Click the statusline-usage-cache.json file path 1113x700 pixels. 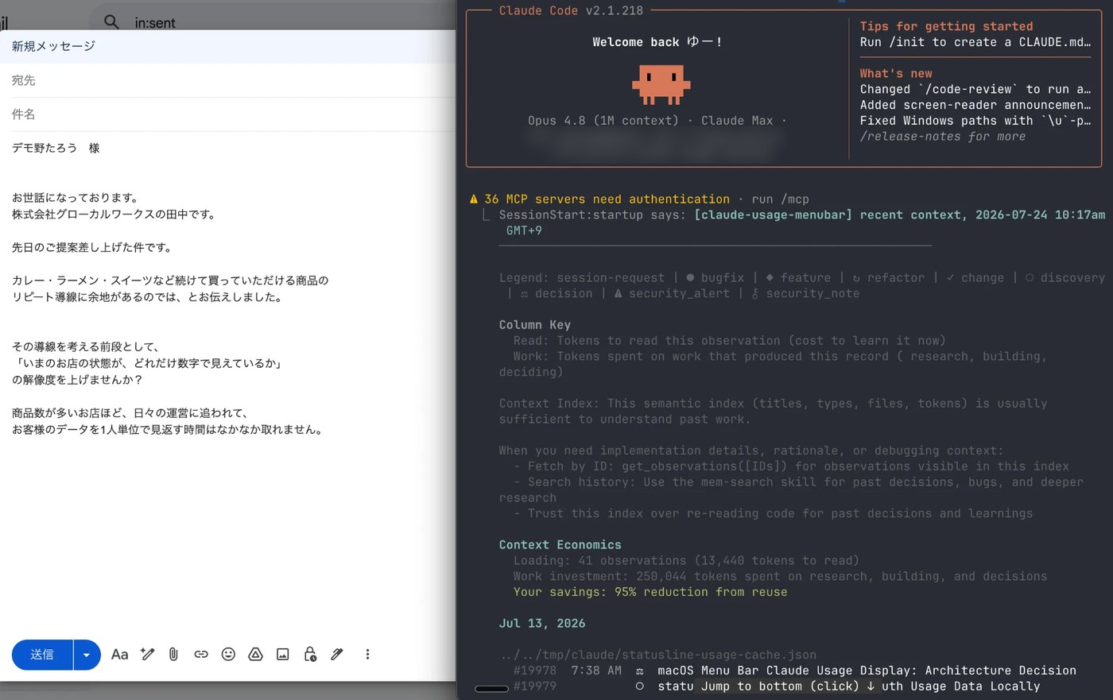pos(658,656)
